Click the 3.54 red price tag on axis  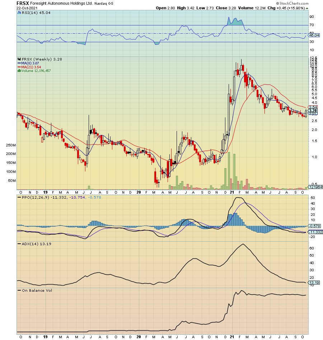[x=313, y=107]
